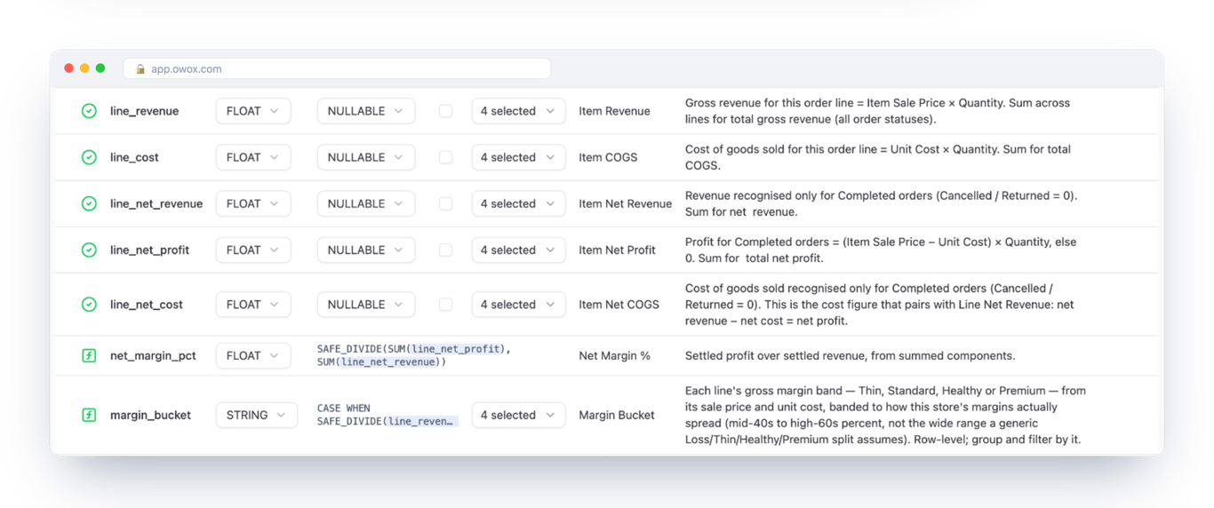The image size is (1214, 508).
Task: Click the yellow minimize window button
Action: (84, 68)
